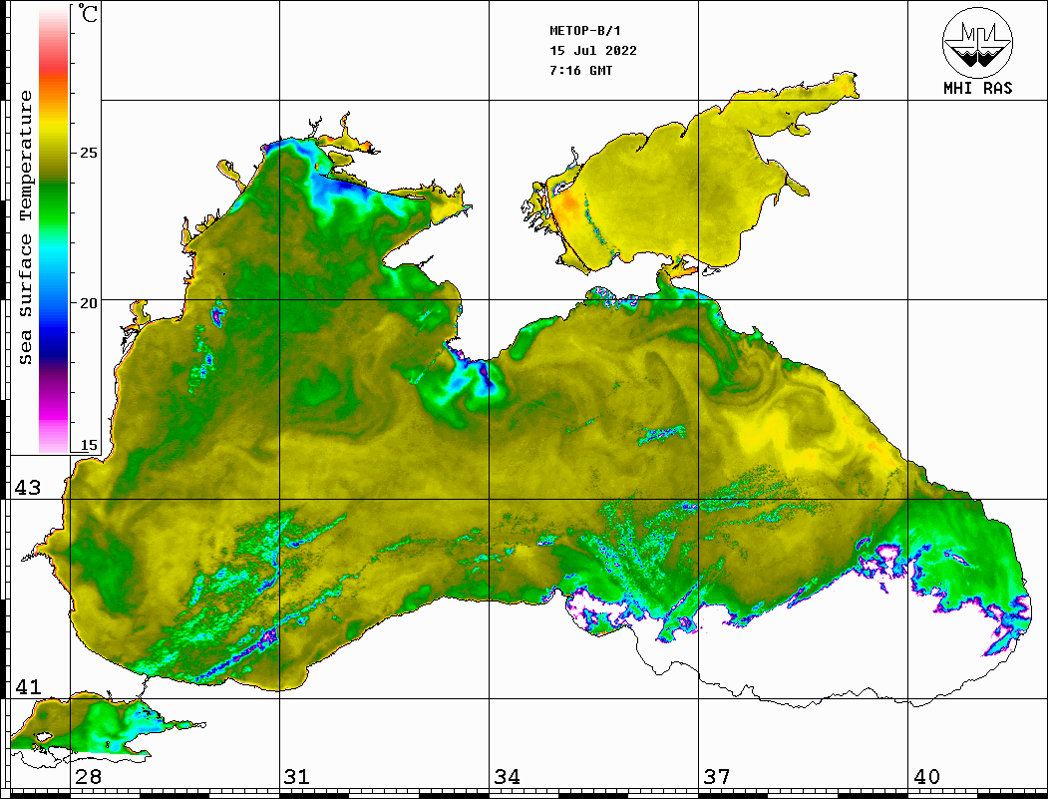Click the 'METOP-B/1' satellite label
This screenshot has height=799, width=1048.
(585, 31)
